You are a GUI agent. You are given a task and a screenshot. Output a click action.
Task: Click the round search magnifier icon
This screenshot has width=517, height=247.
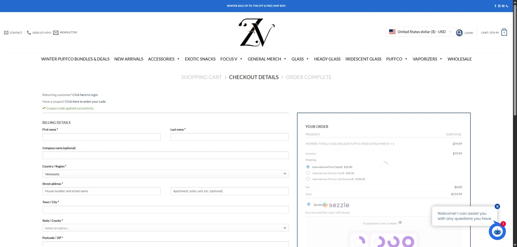click(459, 33)
